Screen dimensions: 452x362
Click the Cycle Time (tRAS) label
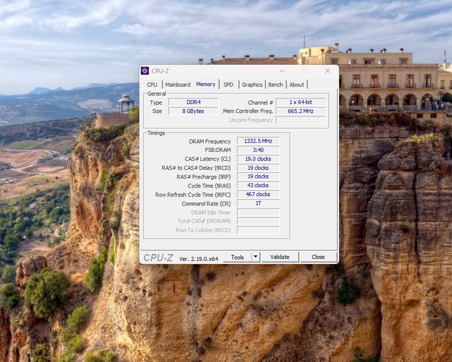click(209, 186)
